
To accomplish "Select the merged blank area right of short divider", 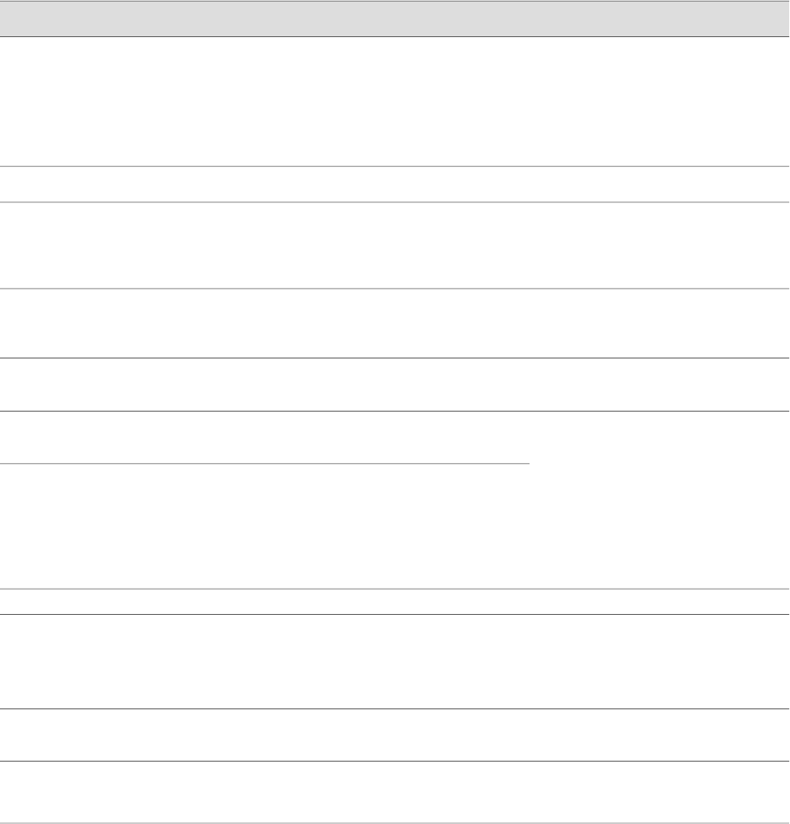I will click(x=658, y=499).
